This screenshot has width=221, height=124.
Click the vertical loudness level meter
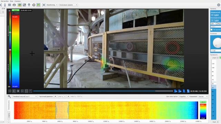(214, 90)
